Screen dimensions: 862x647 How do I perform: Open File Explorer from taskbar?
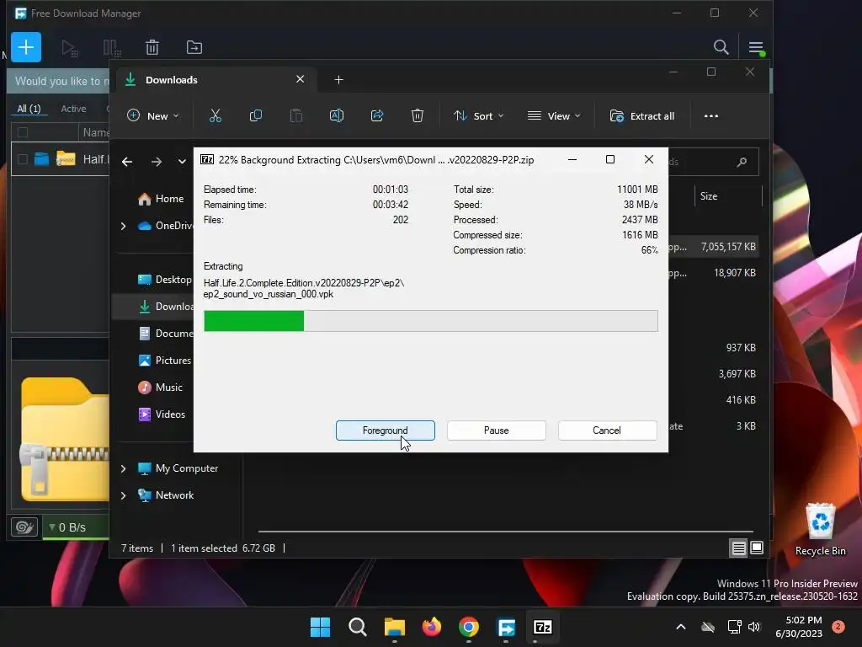coord(394,627)
